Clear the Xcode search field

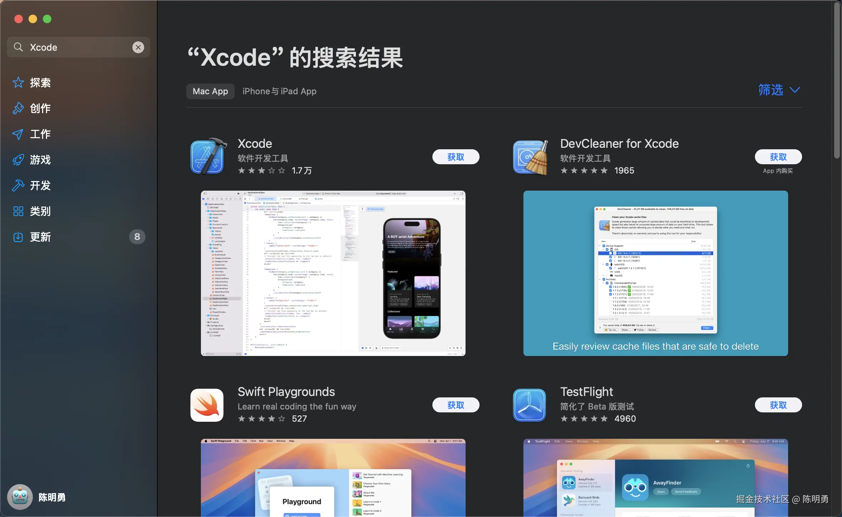(138, 47)
